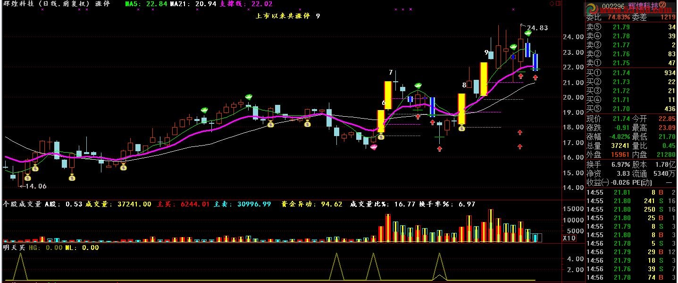
Task: Click the 辉煌科技 (日线.前复权) 涨停 chart title
Action: (57, 4)
